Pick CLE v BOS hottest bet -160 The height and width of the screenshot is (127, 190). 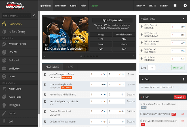[x=178, y=27]
